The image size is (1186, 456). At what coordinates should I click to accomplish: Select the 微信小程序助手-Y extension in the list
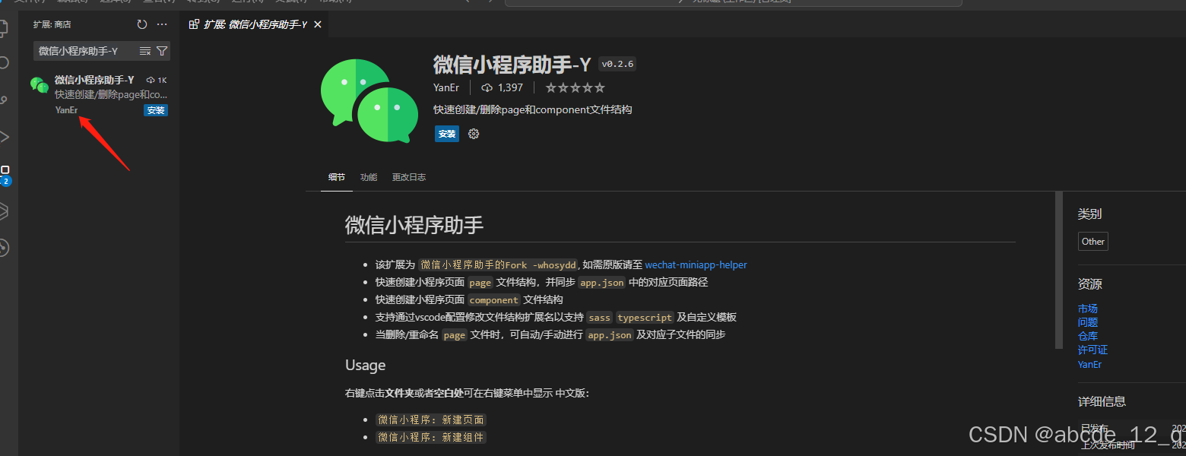tap(99, 95)
